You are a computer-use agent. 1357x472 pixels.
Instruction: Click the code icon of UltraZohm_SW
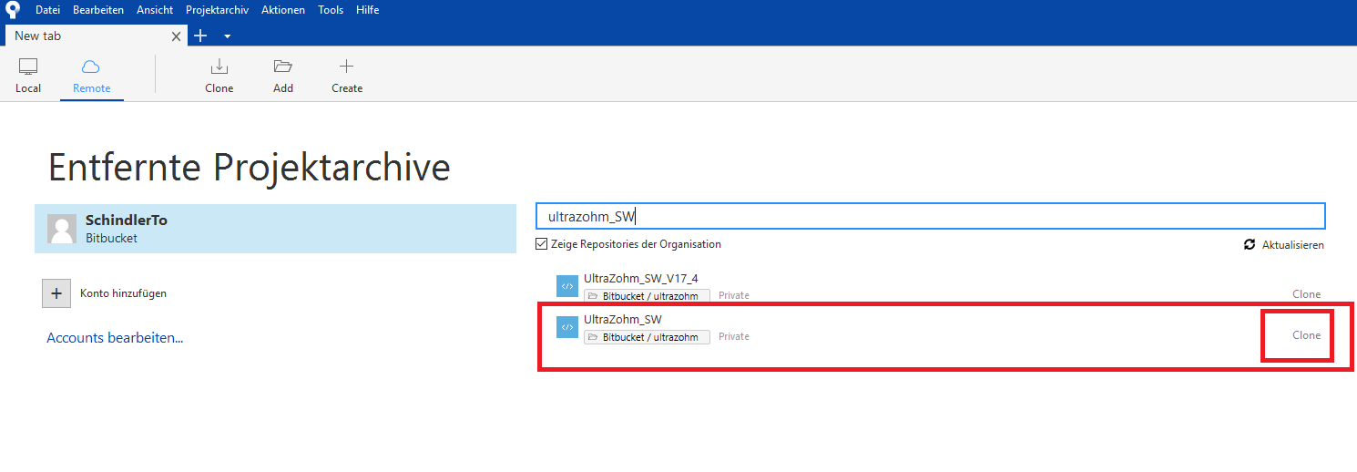coord(567,327)
